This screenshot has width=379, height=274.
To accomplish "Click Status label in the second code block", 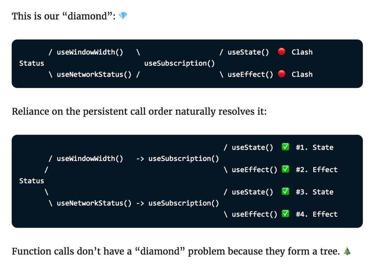I will [x=31, y=181].
